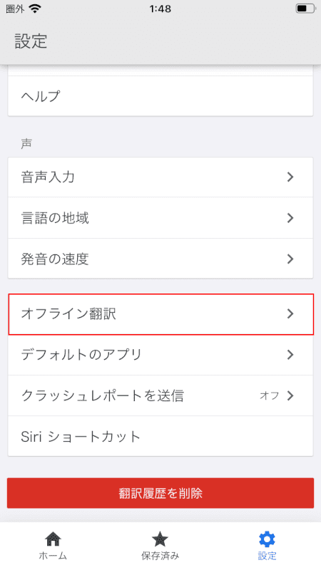This screenshot has width=321, height=570.
Task: Open Siri ショートカット row
Action: pos(160,436)
